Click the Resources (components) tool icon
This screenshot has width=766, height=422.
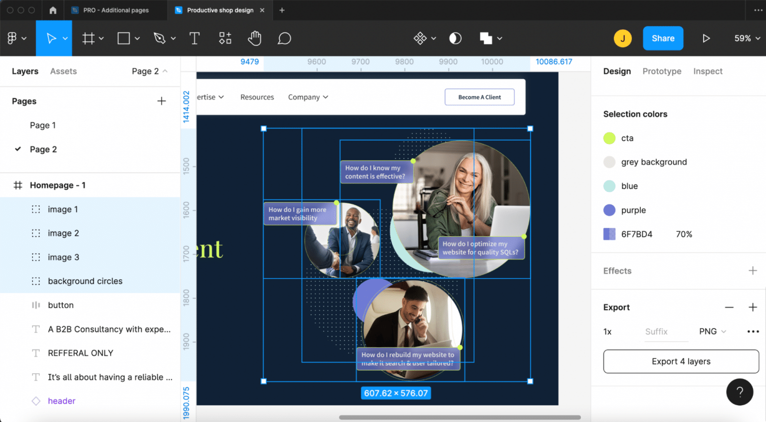225,38
